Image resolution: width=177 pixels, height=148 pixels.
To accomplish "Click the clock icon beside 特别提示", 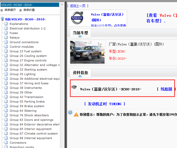I will (70, 112).
